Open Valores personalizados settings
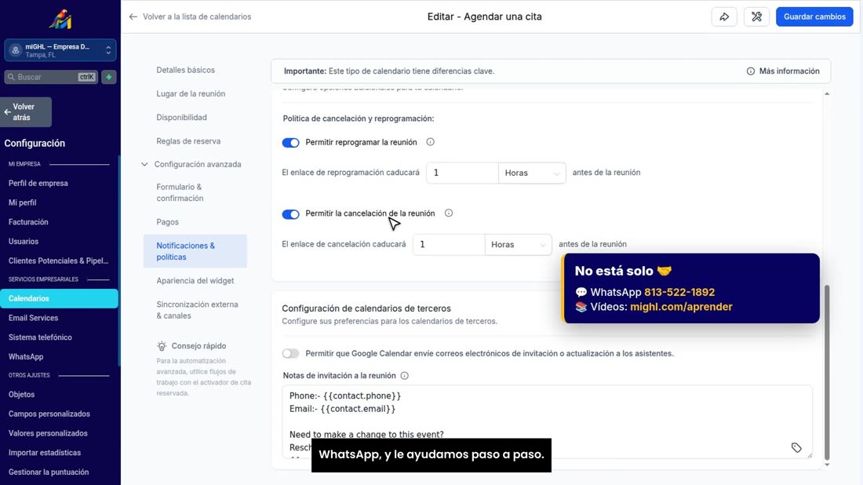The width and height of the screenshot is (863, 485). point(48,432)
